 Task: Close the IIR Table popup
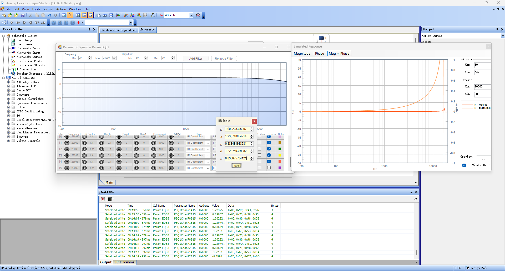point(254,121)
